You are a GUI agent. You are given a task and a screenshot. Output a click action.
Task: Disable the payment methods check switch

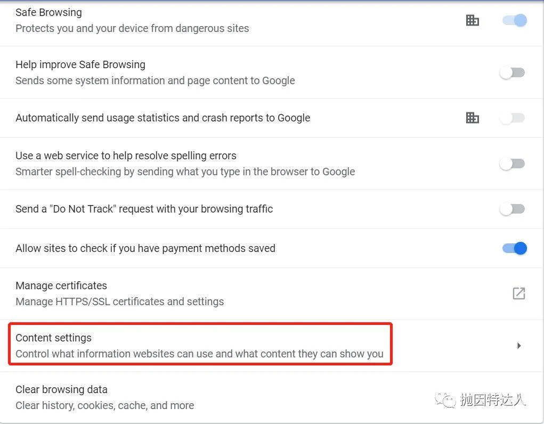515,248
